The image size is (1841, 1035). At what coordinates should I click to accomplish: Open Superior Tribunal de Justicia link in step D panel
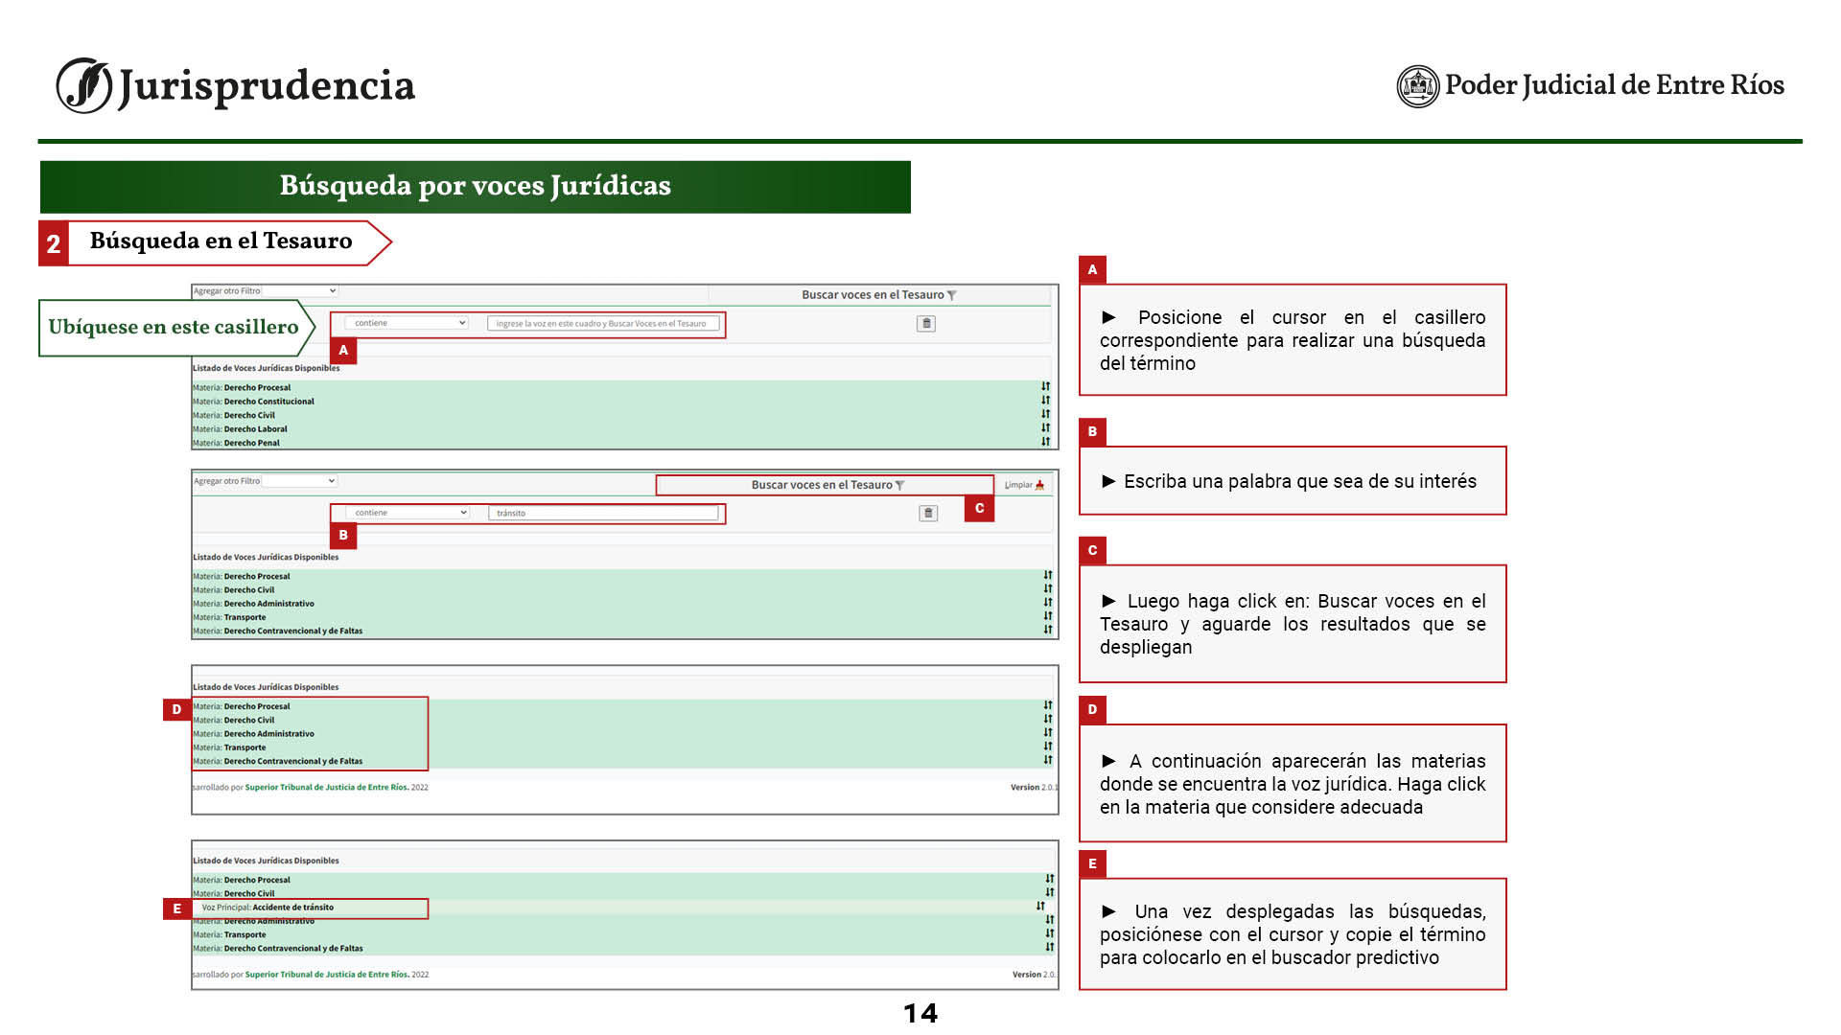point(327,788)
